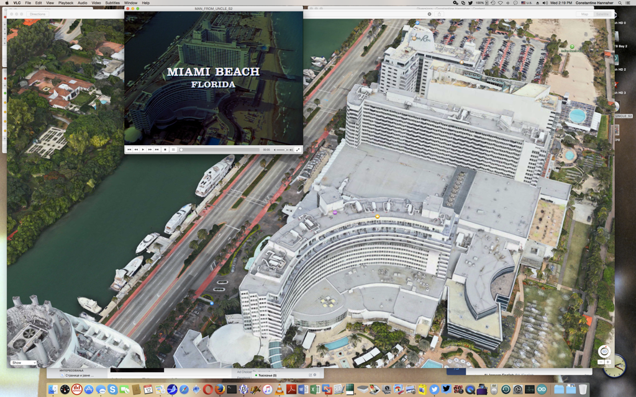Click the Spotlight search icon
Viewport: 636px width, 397px height.
tap(619, 3)
